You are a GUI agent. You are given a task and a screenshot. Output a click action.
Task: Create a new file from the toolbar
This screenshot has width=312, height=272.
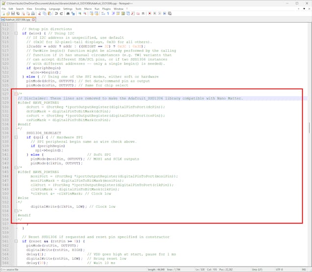pyautogui.click(x=3, y=14)
